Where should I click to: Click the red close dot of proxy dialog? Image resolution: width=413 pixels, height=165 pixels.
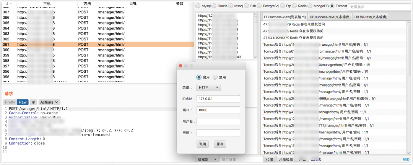[180, 66]
